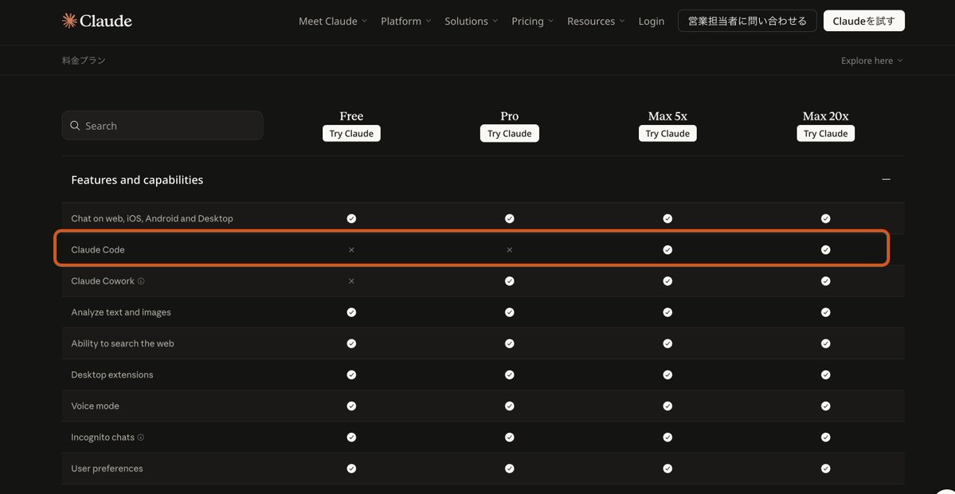This screenshot has width=955, height=494.
Task: Click the Login link
Action: pos(651,22)
